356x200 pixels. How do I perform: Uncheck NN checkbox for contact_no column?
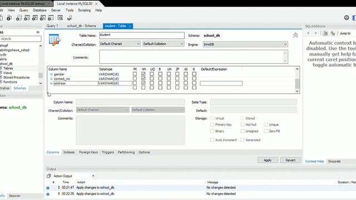[x=144, y=78]
